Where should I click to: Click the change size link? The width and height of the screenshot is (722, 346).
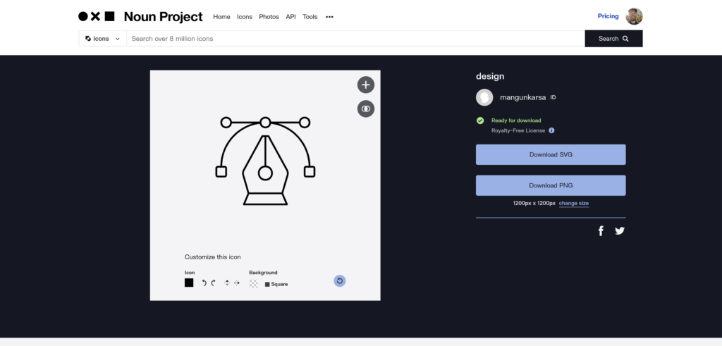[573, 203]
